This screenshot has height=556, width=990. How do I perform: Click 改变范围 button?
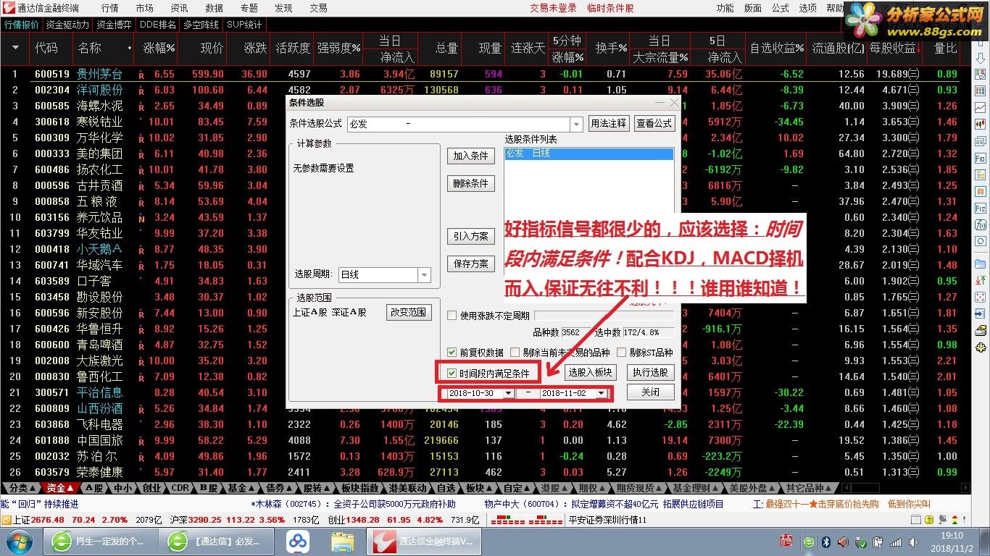(409, 312)
